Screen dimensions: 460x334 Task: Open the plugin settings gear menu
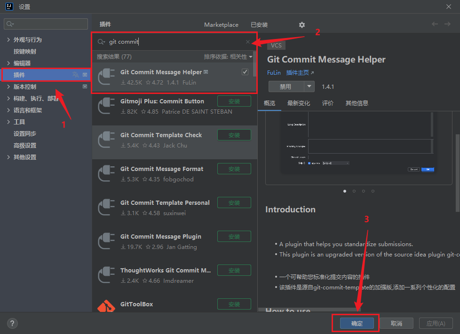[302, 25]
